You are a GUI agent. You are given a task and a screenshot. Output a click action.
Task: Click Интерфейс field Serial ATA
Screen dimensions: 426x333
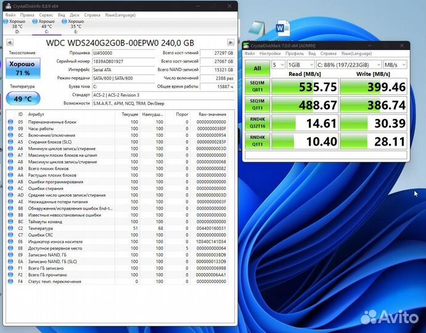point(124,70)
